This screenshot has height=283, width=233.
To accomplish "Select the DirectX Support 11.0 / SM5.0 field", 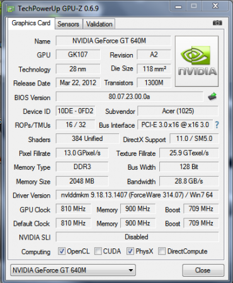I will click(194, 138).
